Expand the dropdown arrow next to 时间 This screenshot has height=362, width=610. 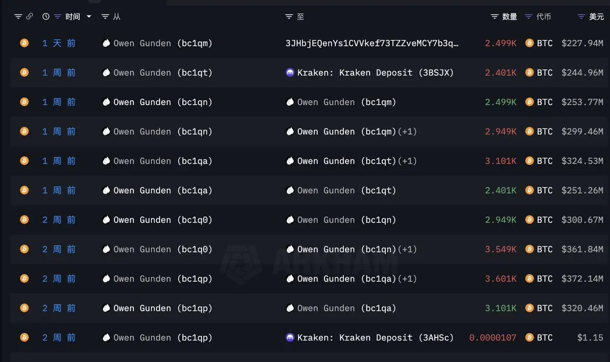pyautogui.click(x=89, y=17)
